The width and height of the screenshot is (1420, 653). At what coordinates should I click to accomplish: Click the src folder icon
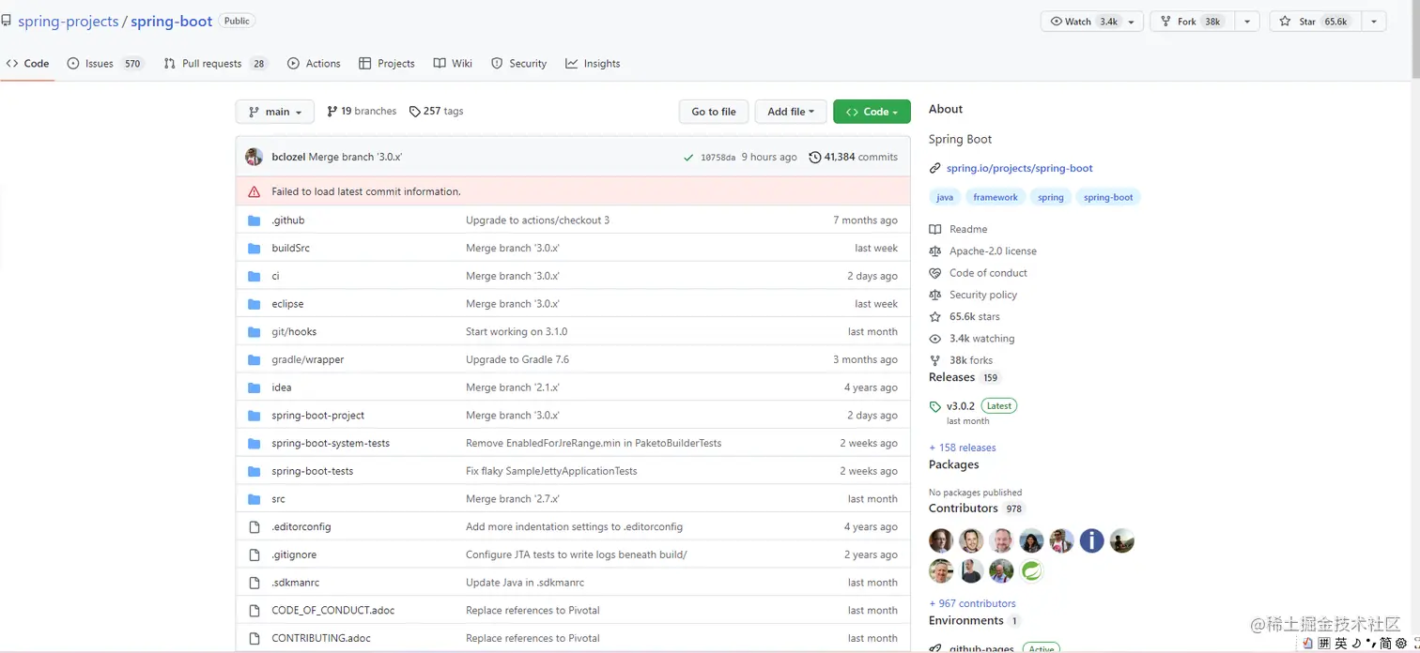coord(254,499)
